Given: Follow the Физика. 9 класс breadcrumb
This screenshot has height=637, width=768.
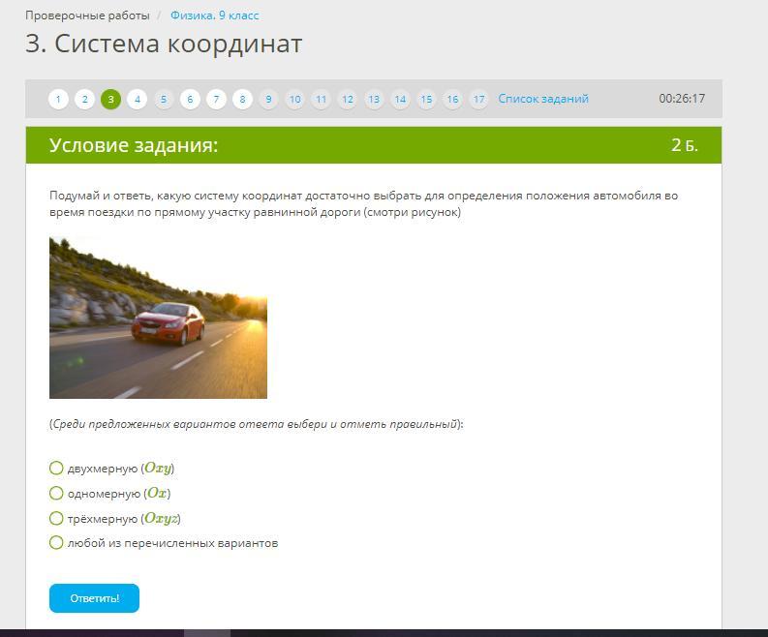Looking at the screenshot, I should (214, 15).
